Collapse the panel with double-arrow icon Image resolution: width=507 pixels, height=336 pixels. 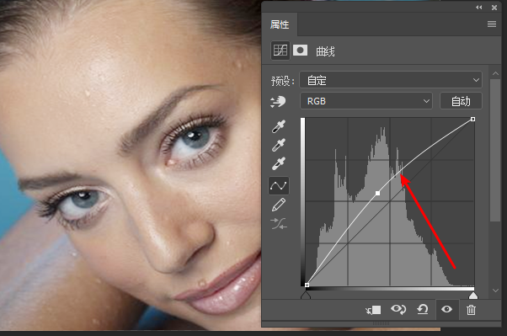(479, 8)
